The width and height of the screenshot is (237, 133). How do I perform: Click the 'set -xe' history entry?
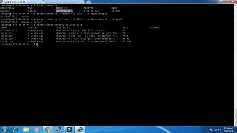(x=87, y=36)
